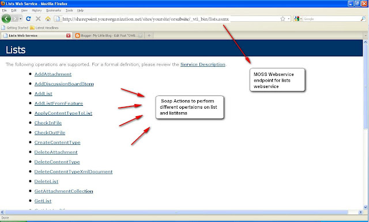
Task: Open the ApplyContentTypeToList operation link
Action: [63, 113]
